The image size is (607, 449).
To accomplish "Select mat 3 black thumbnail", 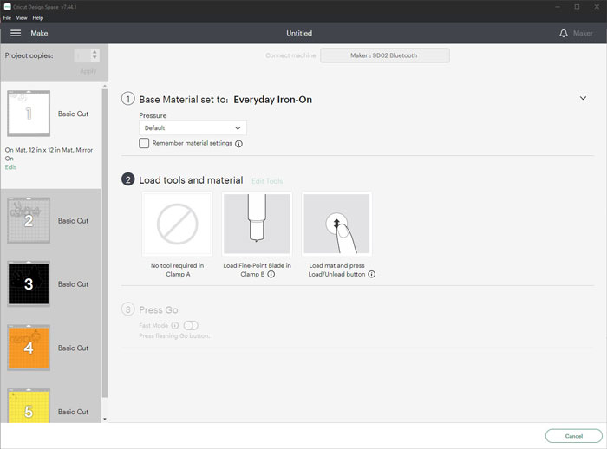I will click(x=29, y=284).
